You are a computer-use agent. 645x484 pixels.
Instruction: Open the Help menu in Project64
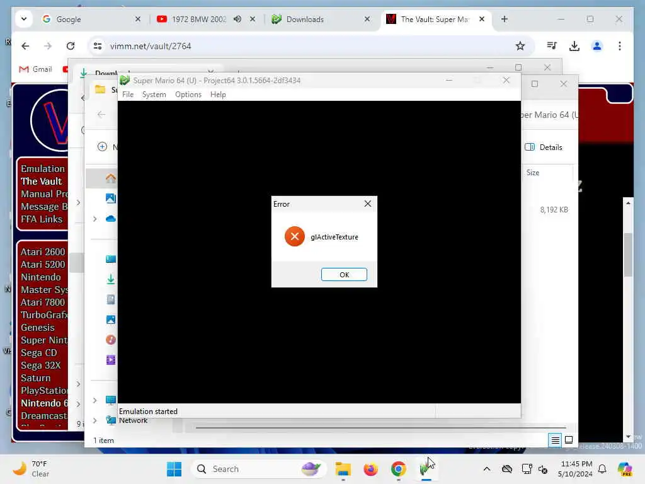click(218, 95)
